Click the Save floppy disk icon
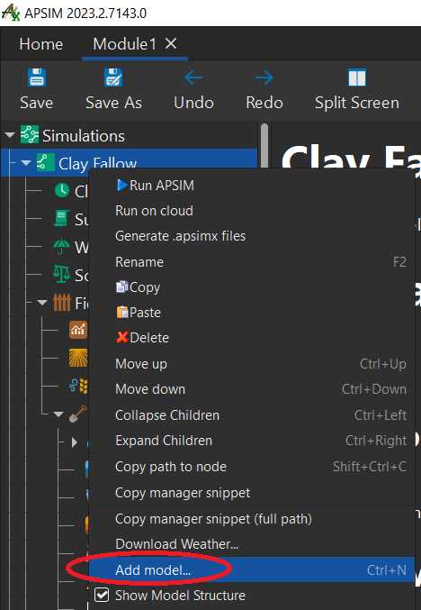This screenshot has width=421, height=610. [37, 77]
